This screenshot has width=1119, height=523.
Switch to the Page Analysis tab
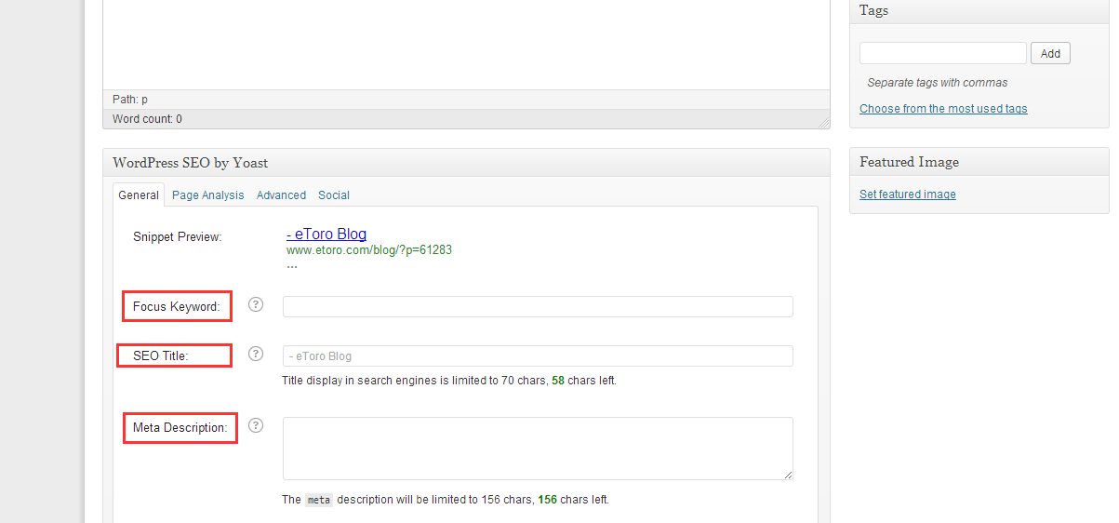tap(208, 194)
